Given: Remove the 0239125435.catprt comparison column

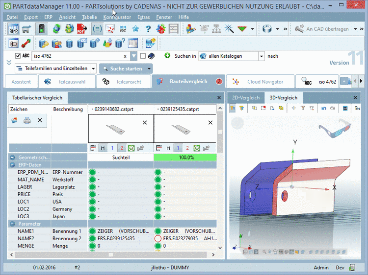Looking at the screenshot, I should pyautogui.click(x=210, y=123).
